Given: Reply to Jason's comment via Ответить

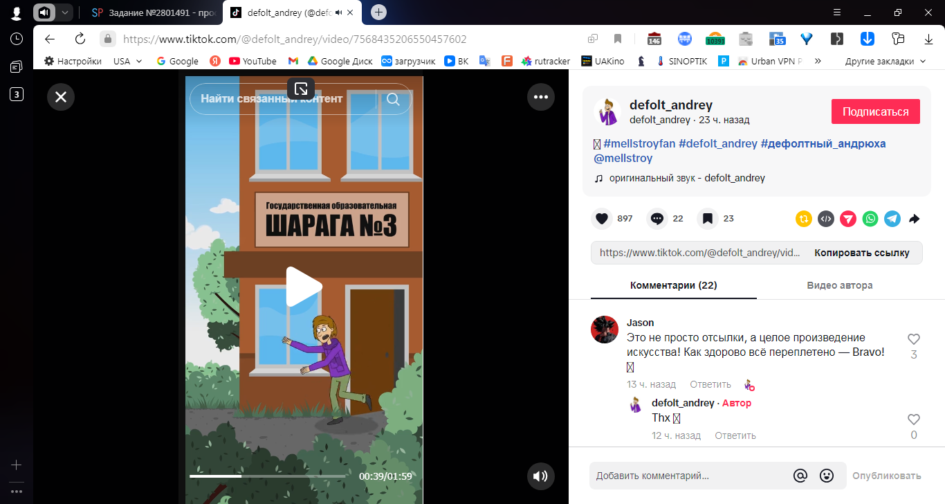Looking at the screenshot, I should click(x=710, y=384).
